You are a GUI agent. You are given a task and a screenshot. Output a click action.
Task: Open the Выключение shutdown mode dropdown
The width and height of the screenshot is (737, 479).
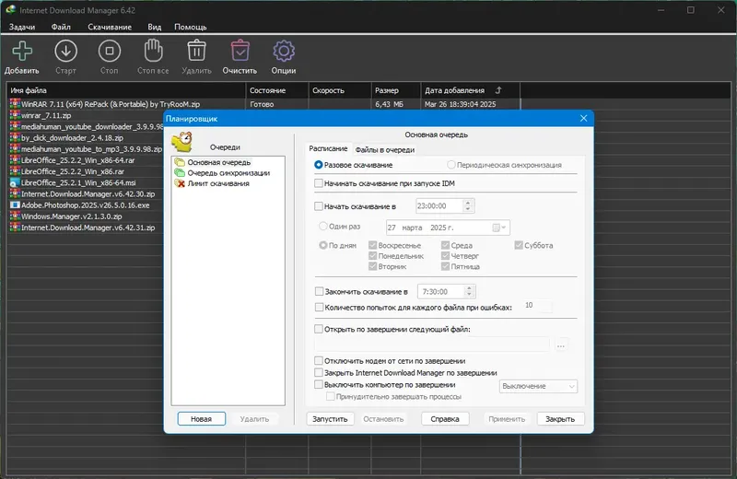(538, 386)
